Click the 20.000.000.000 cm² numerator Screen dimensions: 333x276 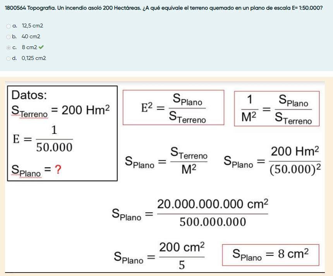coord(212,204)
